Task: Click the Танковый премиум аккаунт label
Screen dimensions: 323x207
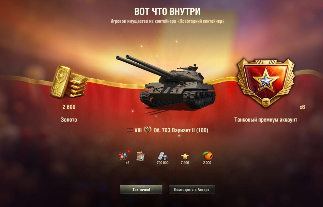Action: [x=266, y=120]
